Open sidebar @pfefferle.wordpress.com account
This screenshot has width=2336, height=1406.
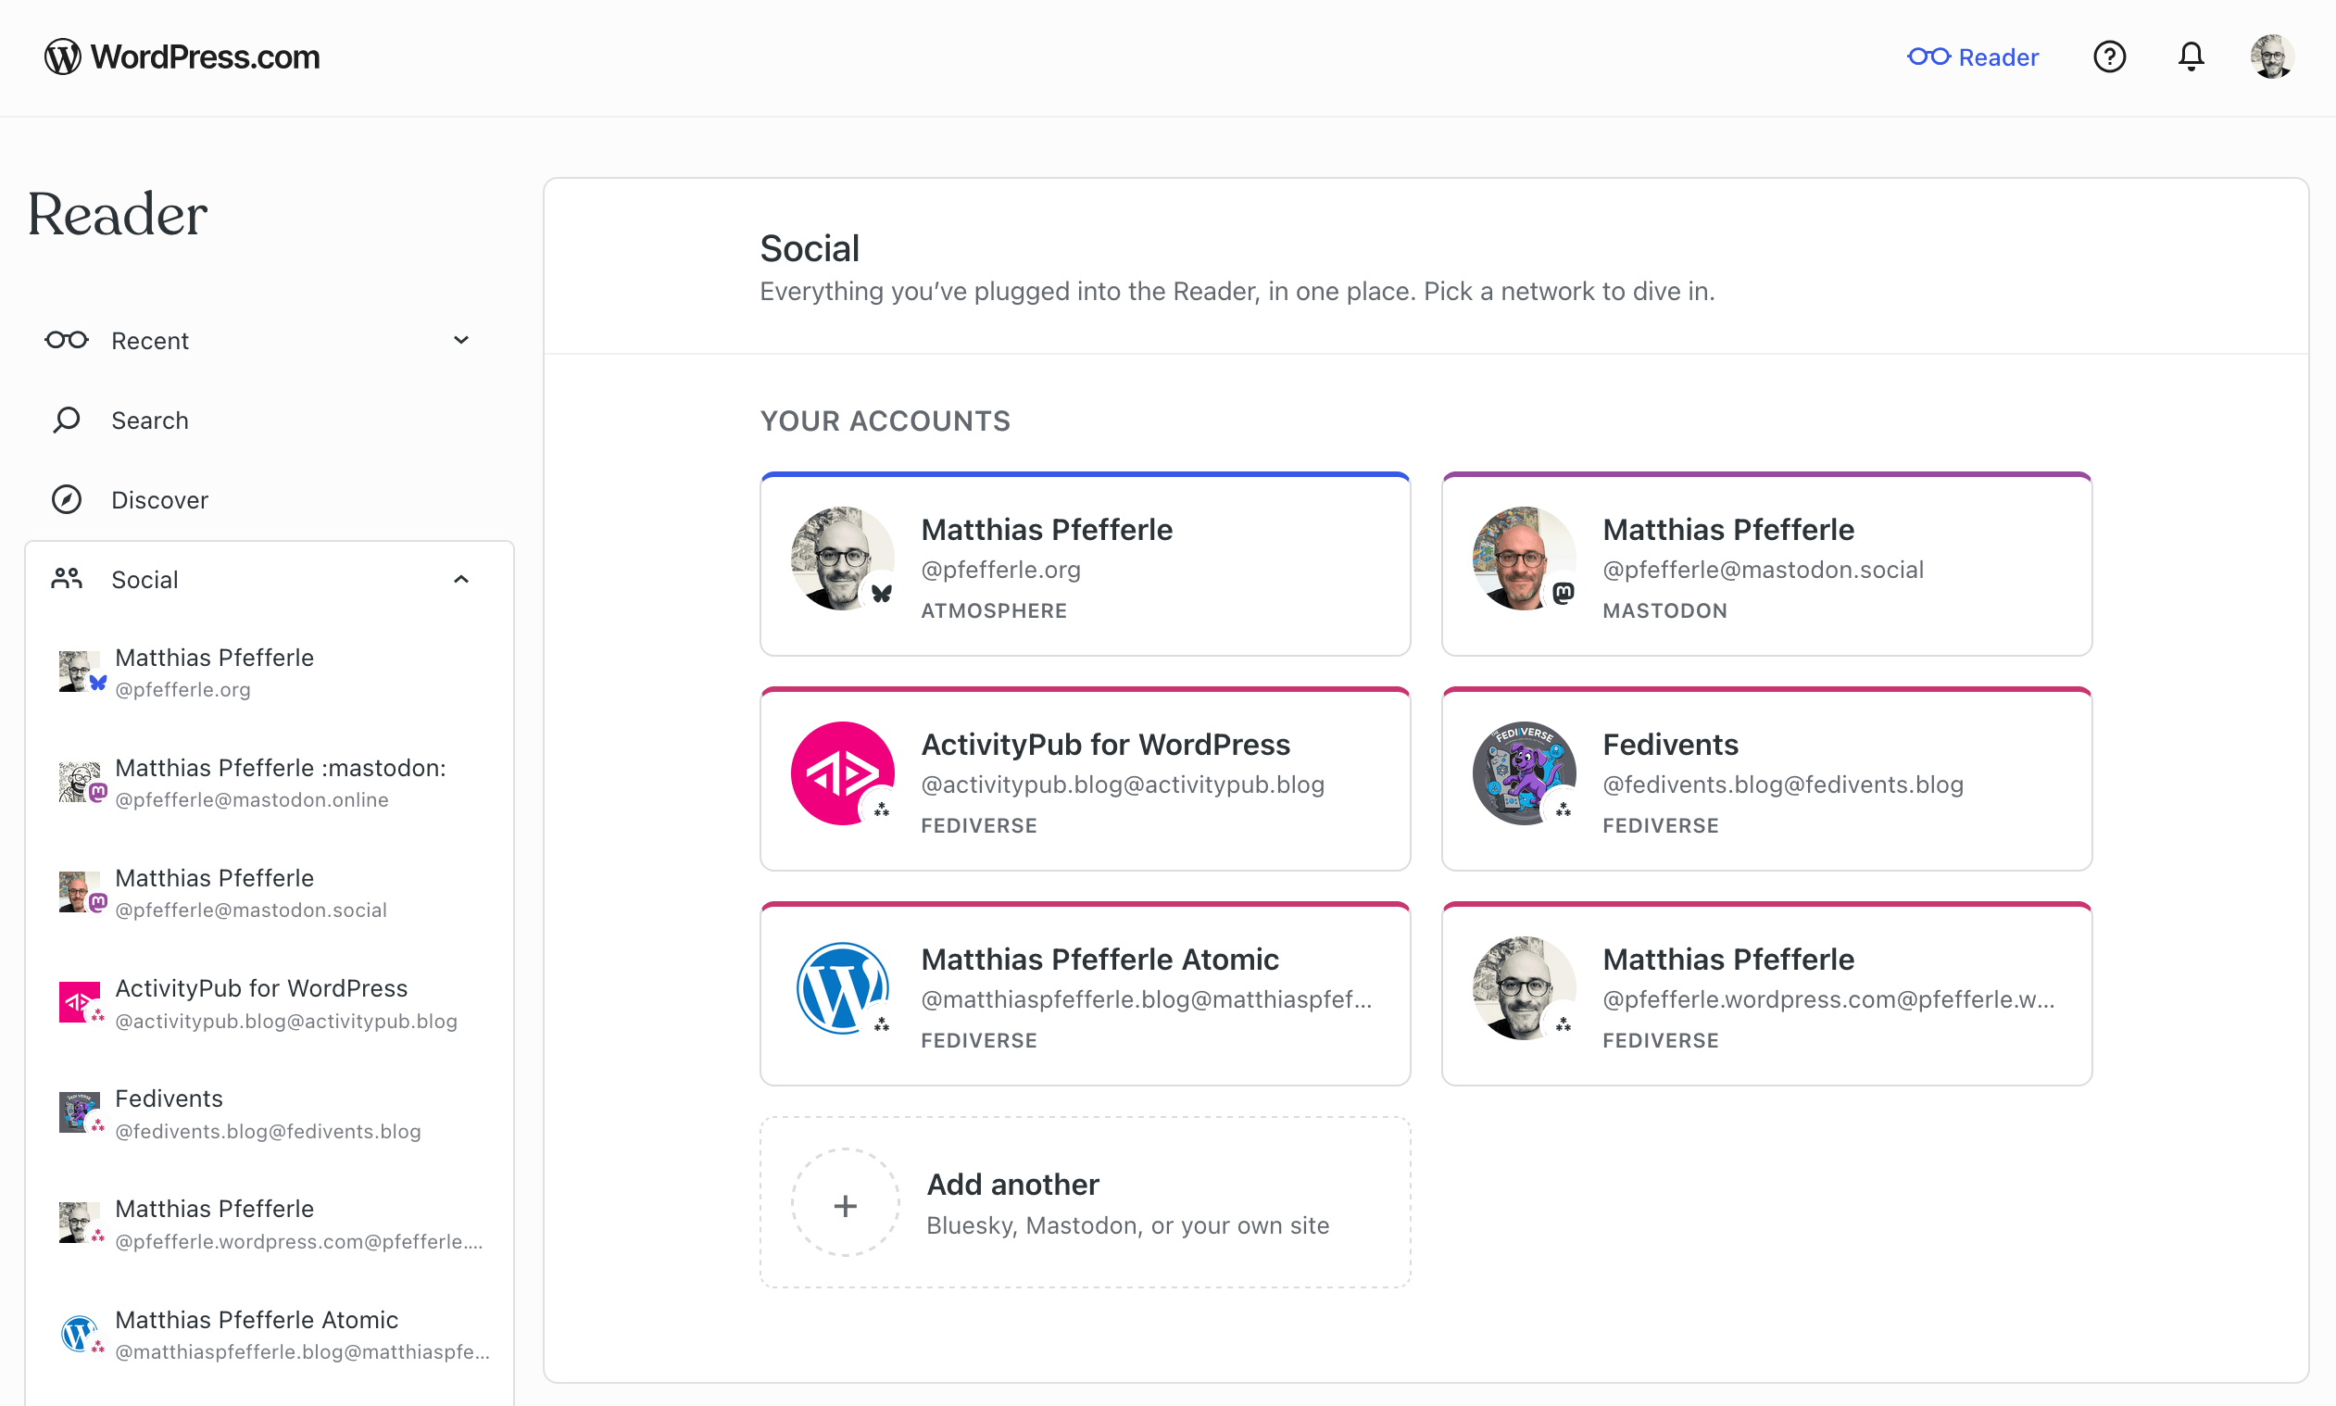pyautogui.click(x=269, y=1224)
